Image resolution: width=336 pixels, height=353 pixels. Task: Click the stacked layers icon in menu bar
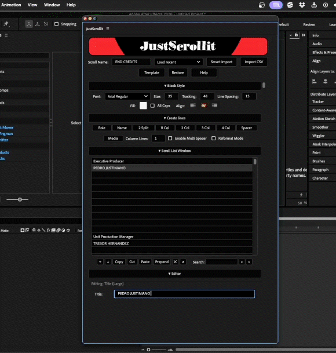290,5
